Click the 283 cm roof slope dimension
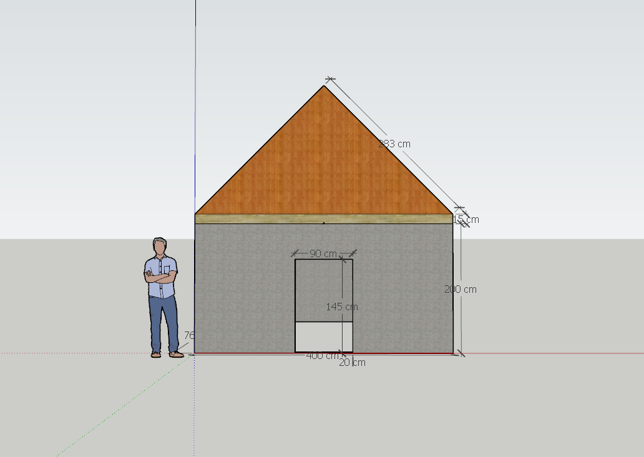The height and width of the screenshot is (457, 644). pos(394,144)
